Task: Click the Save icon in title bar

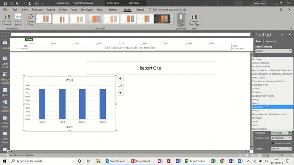Action: point(5,3)
